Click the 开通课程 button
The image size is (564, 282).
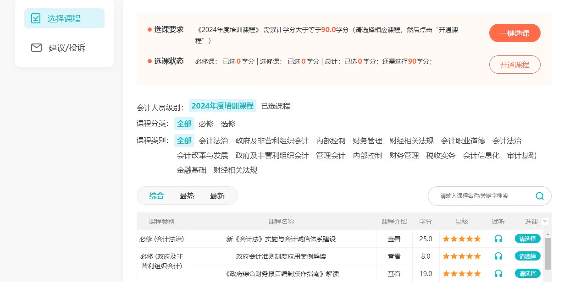(514, 65)
